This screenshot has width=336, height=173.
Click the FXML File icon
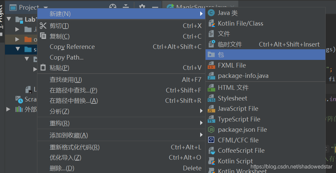click(212, 65)
